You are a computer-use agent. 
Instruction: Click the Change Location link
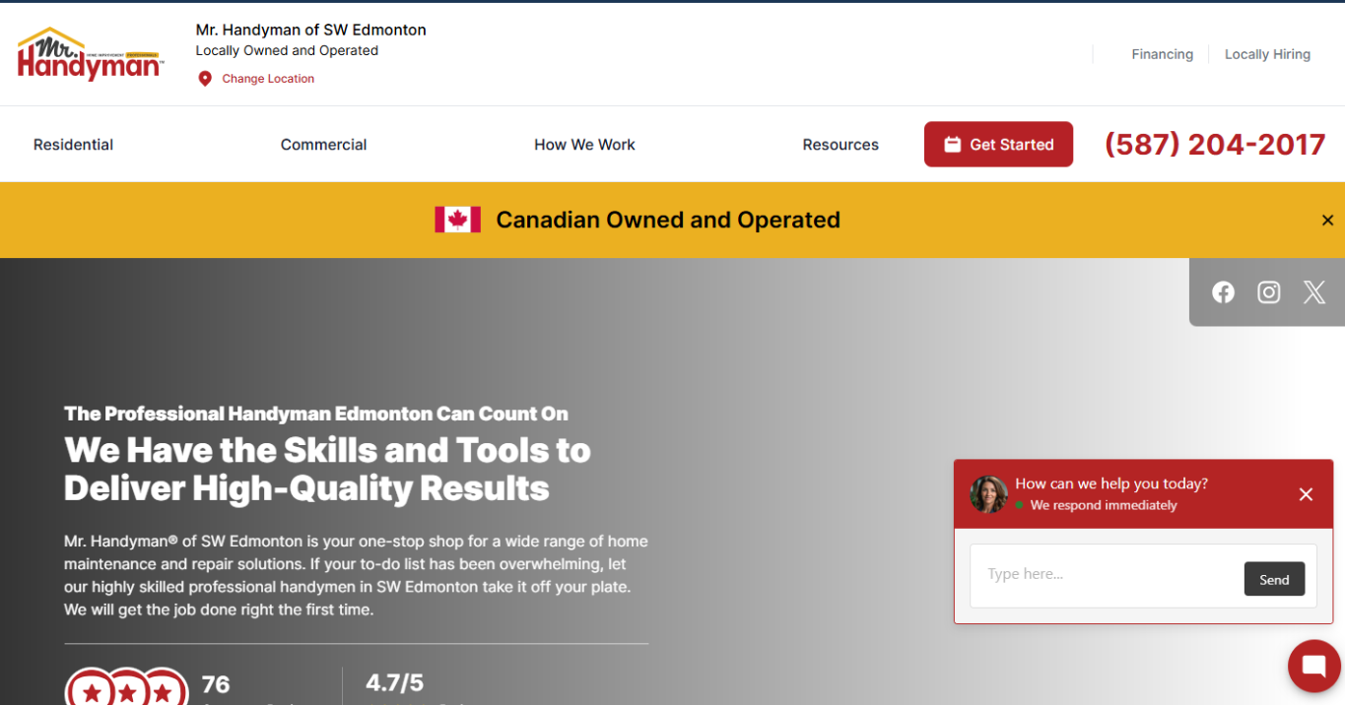[x=268, y=79]
